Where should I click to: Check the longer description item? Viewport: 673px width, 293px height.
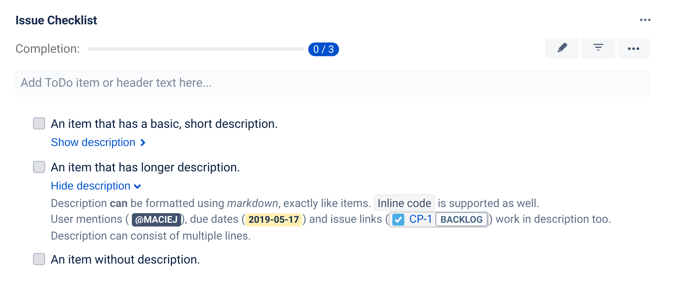tap(39, 167)
